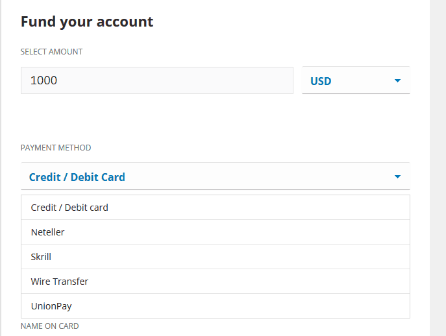This screenshot has height=336, width=446.
Task: Click the bold USD currency text
Action: click(x=321, y=81)
